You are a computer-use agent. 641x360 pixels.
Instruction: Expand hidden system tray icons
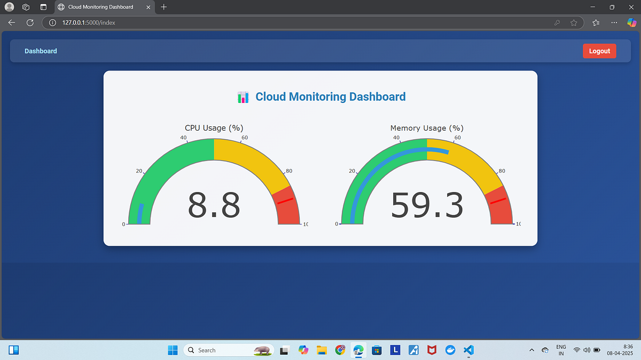(531, 350)
